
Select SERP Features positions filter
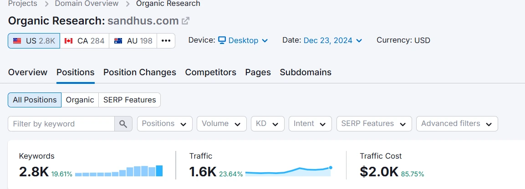pos(130,100)
